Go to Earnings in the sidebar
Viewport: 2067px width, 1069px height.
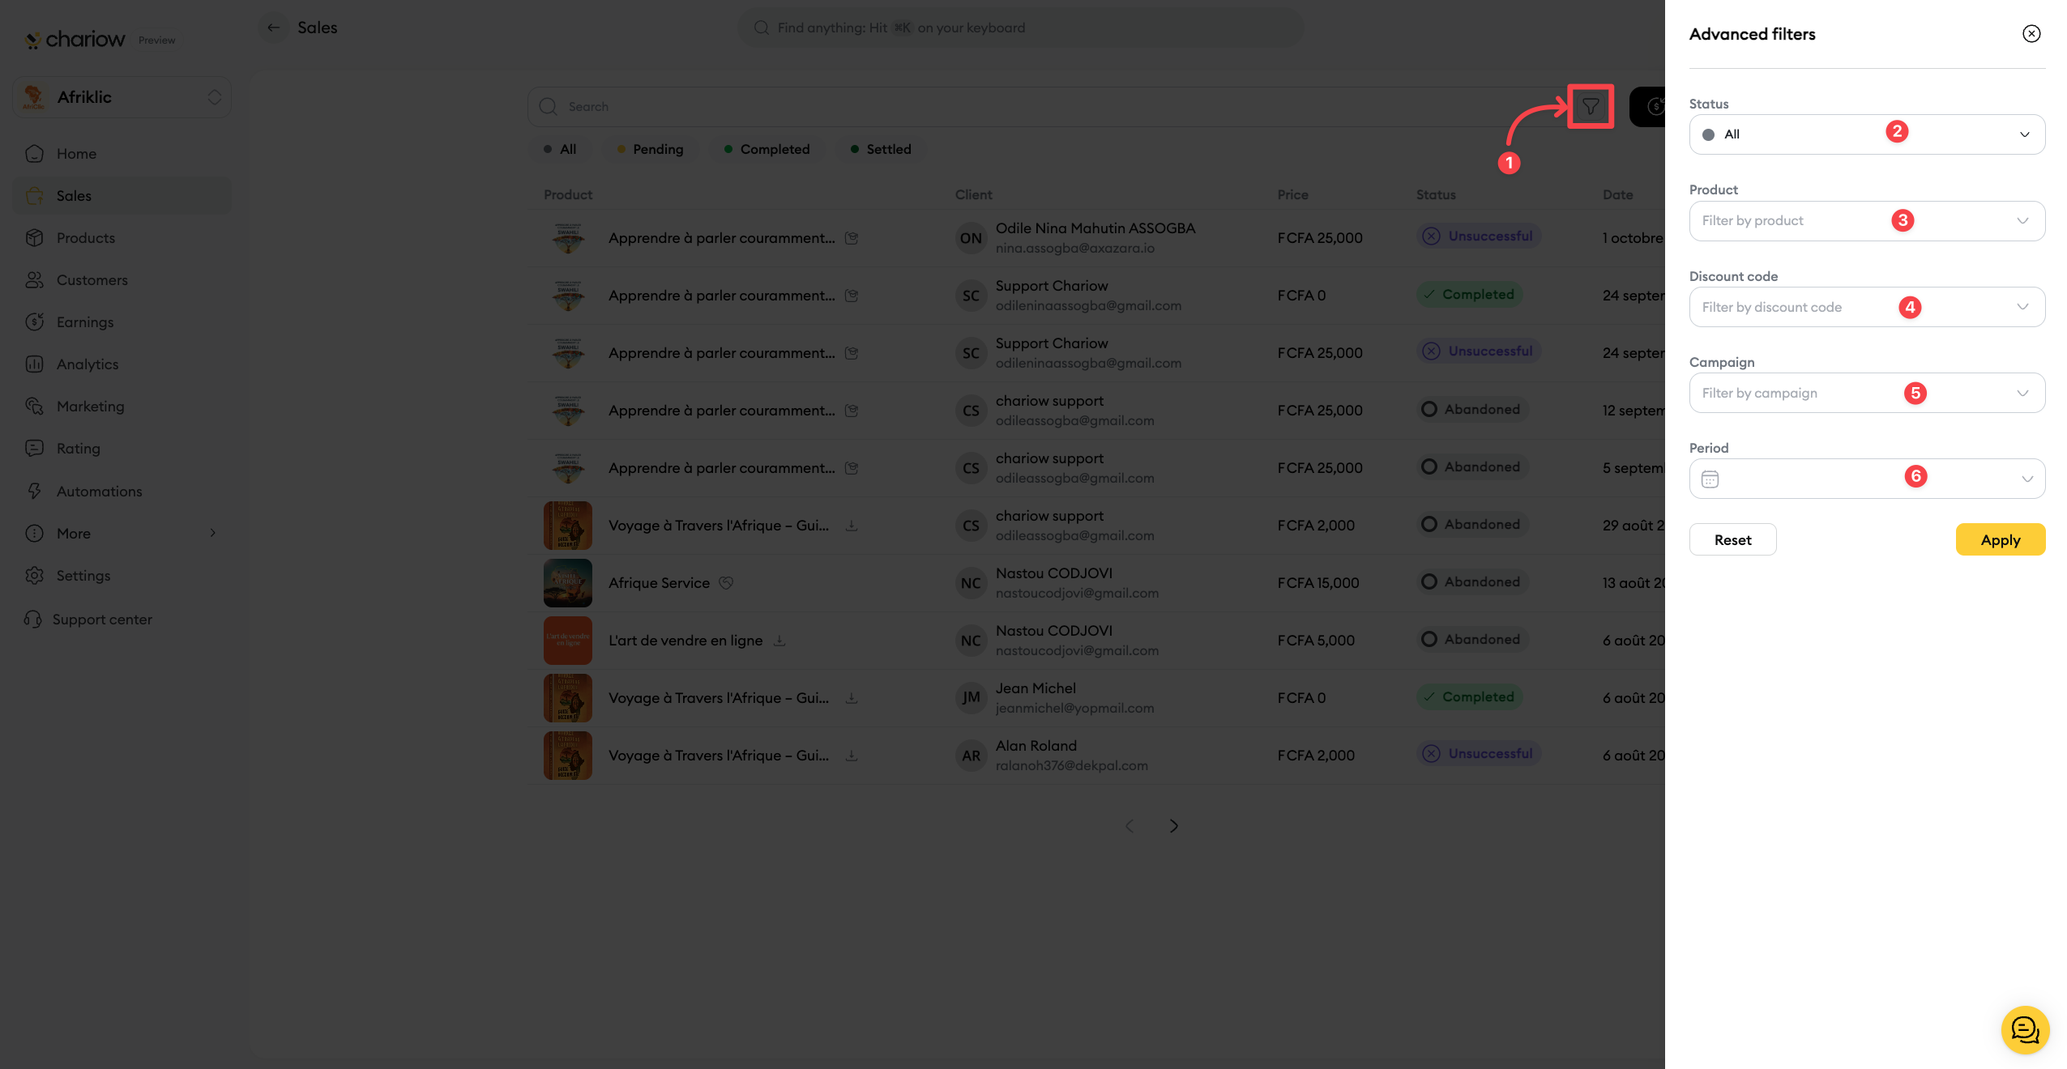(85, 322)
